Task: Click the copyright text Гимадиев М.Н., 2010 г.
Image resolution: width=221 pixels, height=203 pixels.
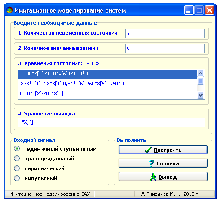Action: point(170,194)
